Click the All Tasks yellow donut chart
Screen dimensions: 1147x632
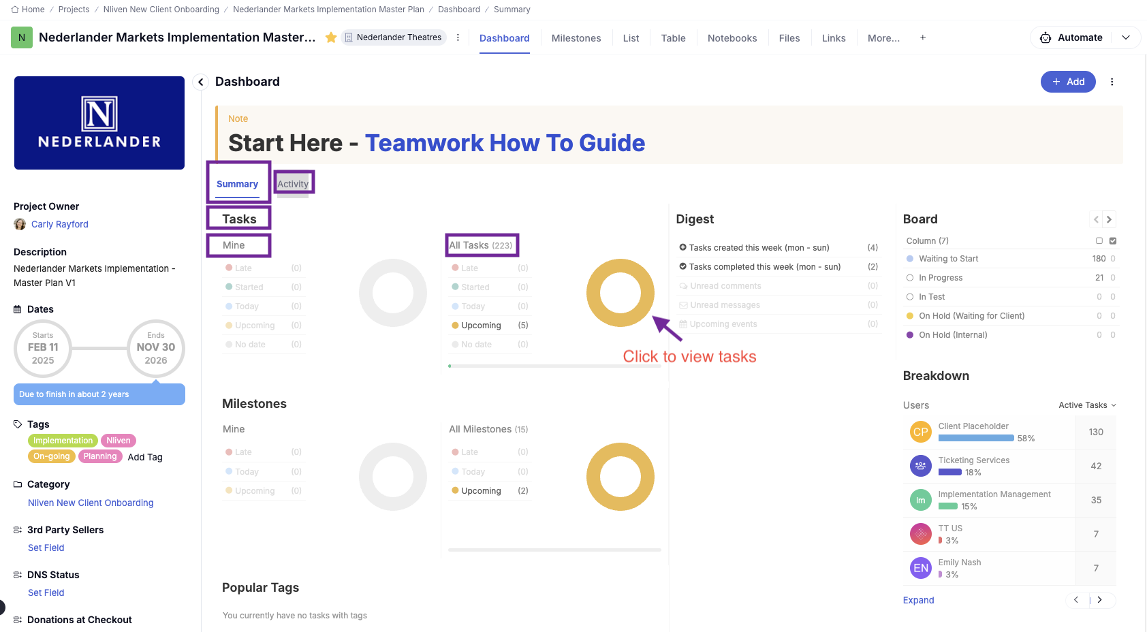pos(620,293)
